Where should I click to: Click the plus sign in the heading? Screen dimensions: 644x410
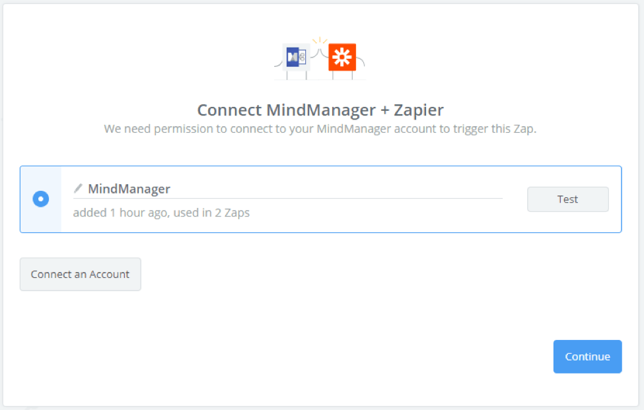coord(384,110)
